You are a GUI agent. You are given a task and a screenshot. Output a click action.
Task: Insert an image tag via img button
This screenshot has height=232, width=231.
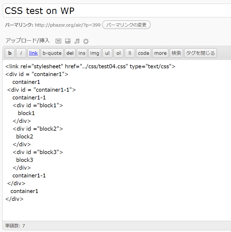click(x=95, y=53)
